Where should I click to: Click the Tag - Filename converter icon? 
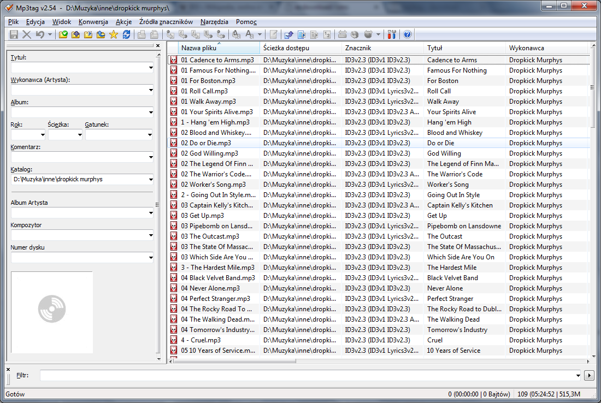[x=170, y=34]
